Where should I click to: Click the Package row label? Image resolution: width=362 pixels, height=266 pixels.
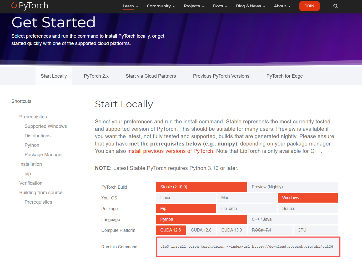[x=109, y=209]
